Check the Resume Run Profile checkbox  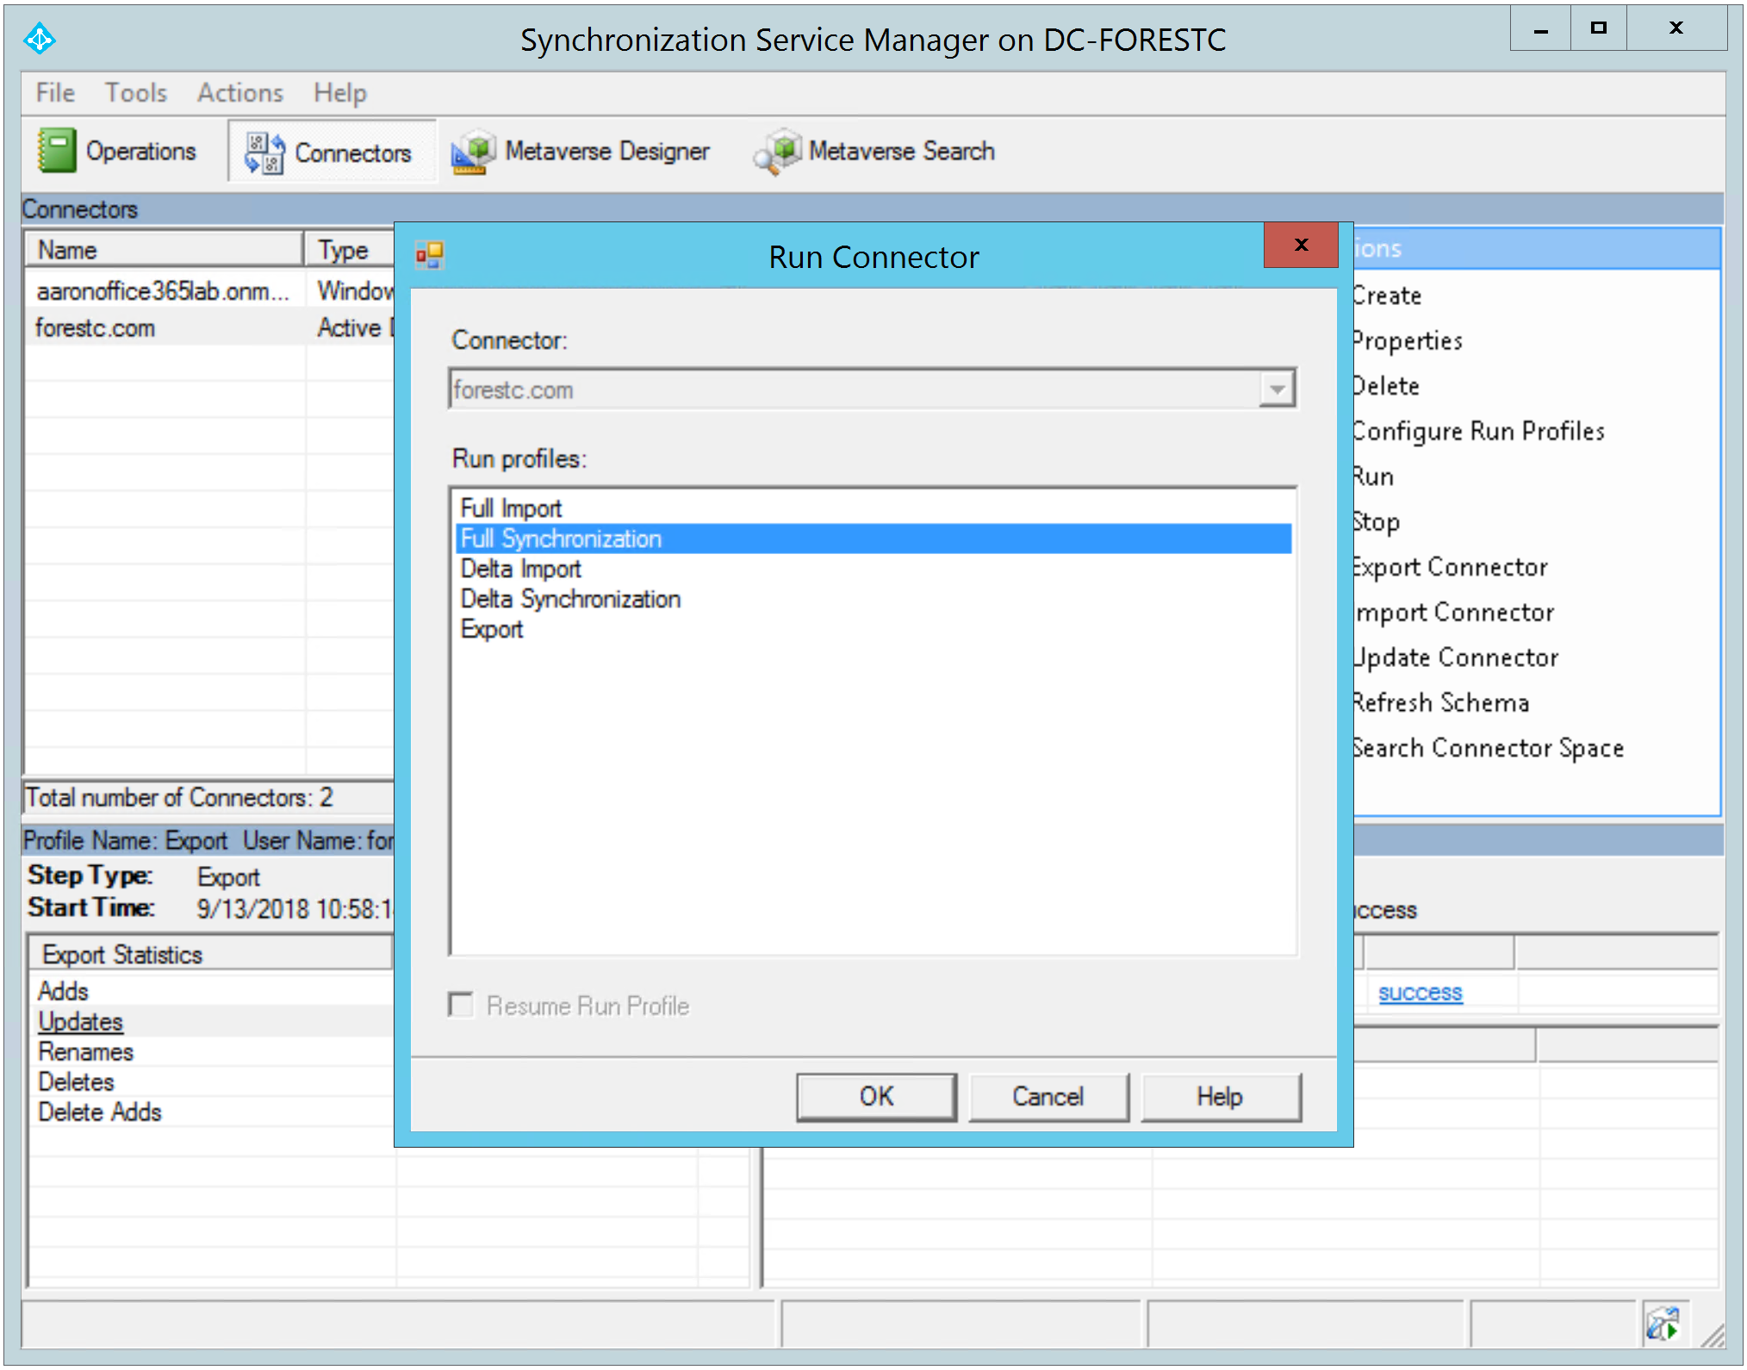coord(462,1005)
